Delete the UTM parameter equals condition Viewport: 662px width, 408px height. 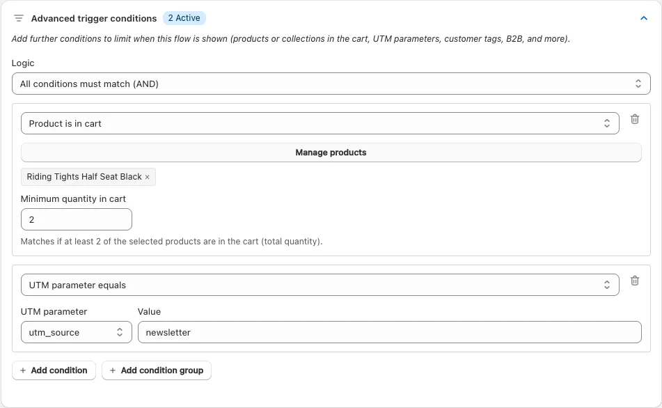[x=635, y=281]
